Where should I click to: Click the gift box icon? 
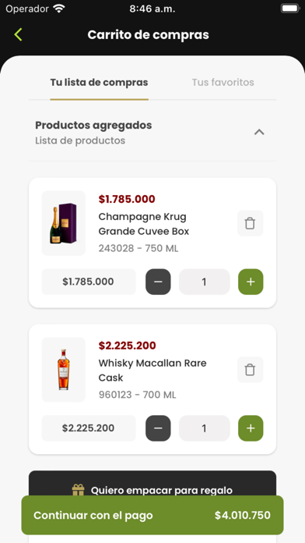[78, 490]
